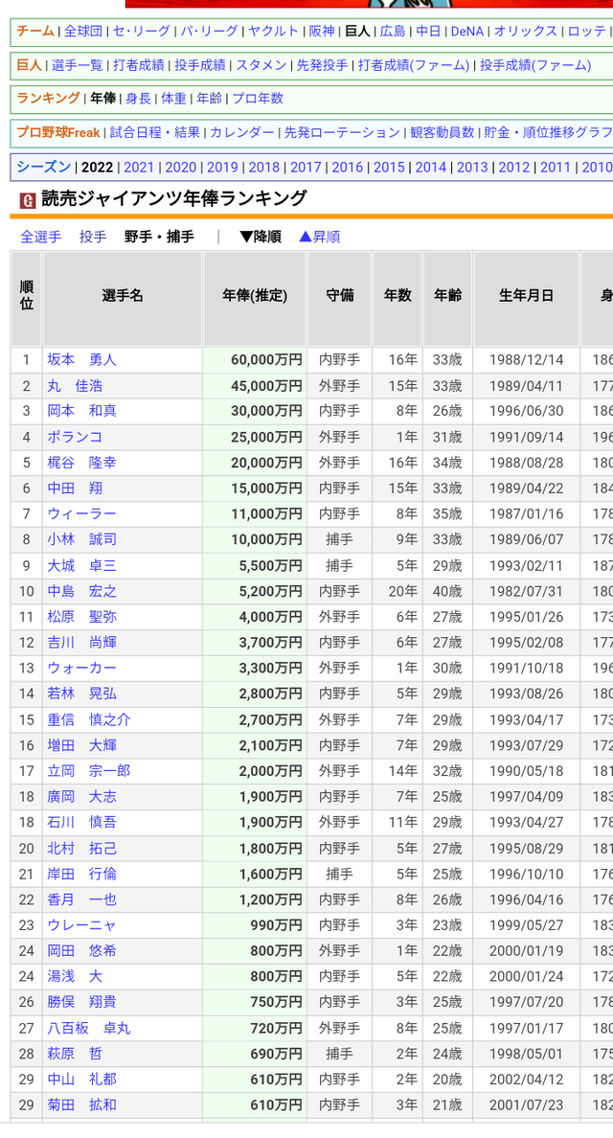The width and height of the screenshot is (613, 1138).
Task: Open player ポランコ
Action: point(75,437)
